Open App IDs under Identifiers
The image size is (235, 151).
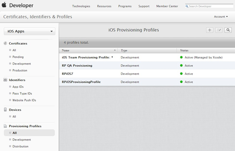(18, 87)
